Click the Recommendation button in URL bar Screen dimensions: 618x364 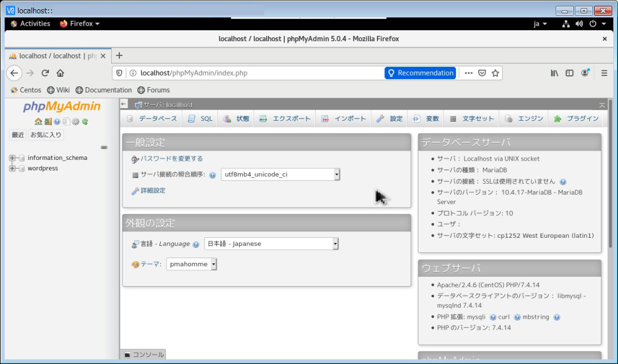(420, 73)
